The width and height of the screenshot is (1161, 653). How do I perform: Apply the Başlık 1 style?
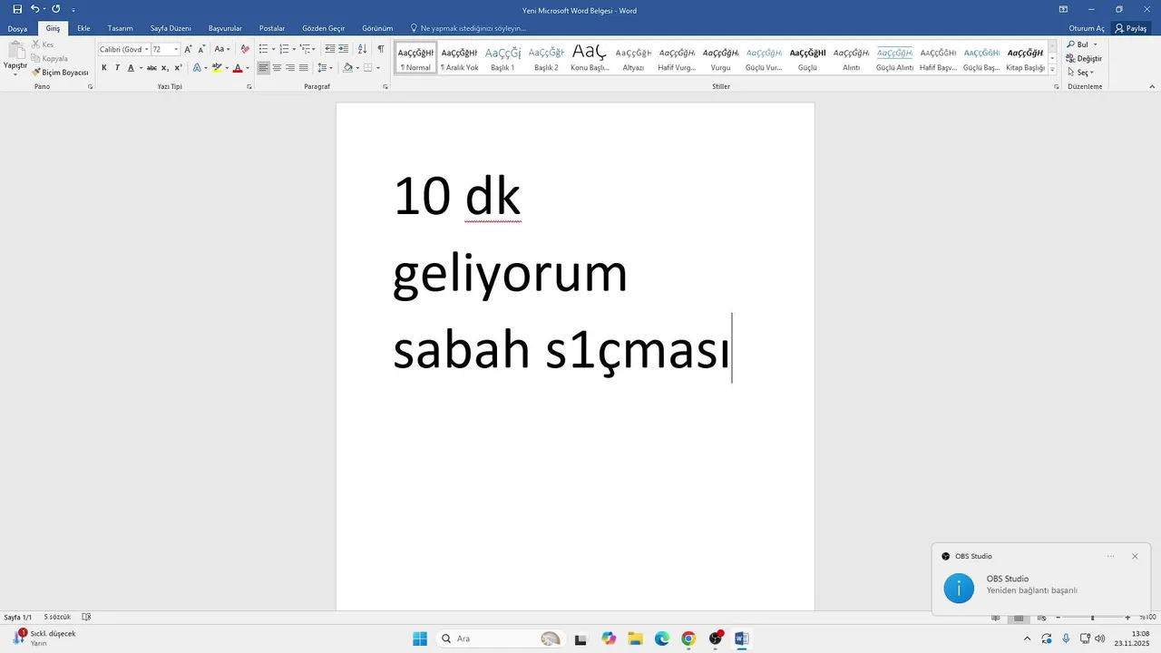502,59
